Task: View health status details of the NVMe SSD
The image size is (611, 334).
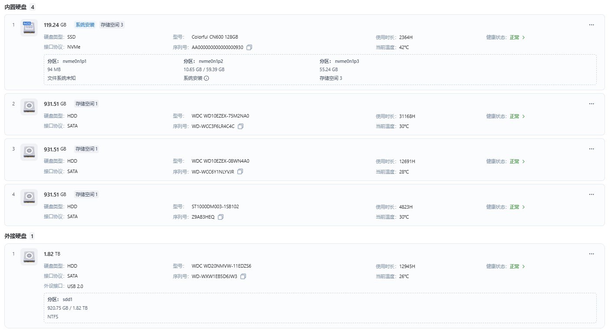Action: (x=517, y=37)
